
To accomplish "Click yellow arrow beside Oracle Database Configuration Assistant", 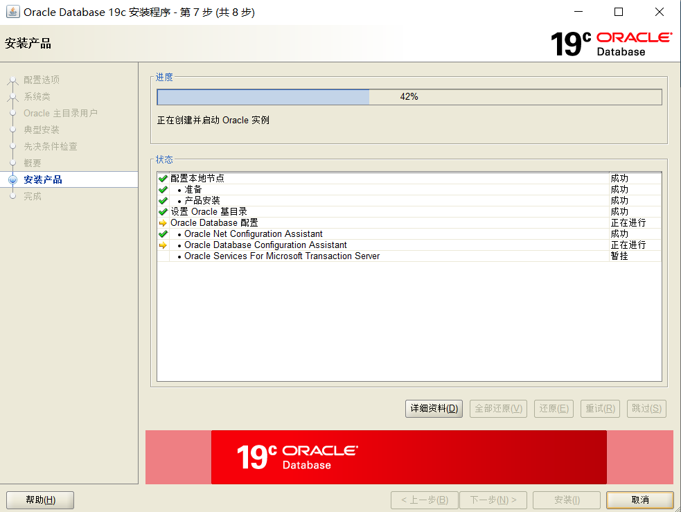I will [163, 245].
